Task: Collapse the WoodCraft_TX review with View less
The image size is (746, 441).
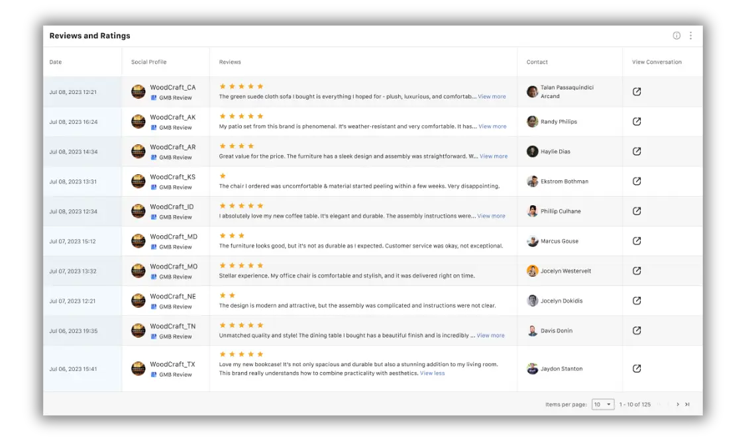Action: pyautogui.click(x=432, y=373)
